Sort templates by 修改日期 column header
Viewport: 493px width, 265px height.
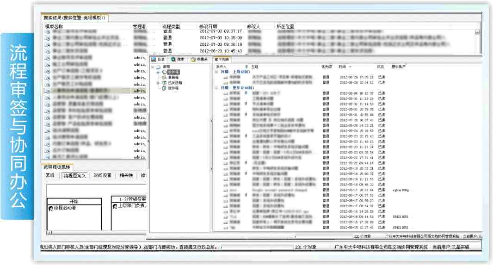[208, 27]
